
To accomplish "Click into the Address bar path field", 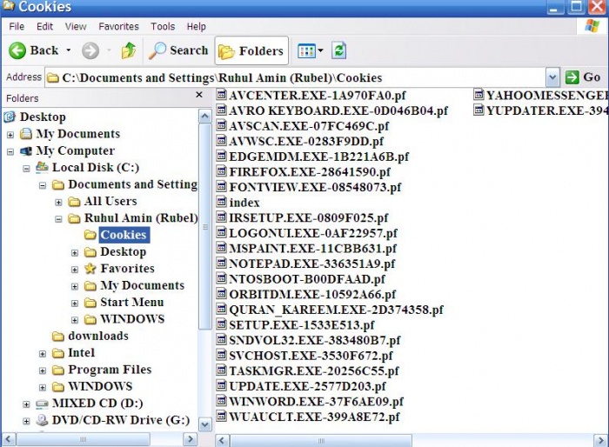I will (295, 77).
